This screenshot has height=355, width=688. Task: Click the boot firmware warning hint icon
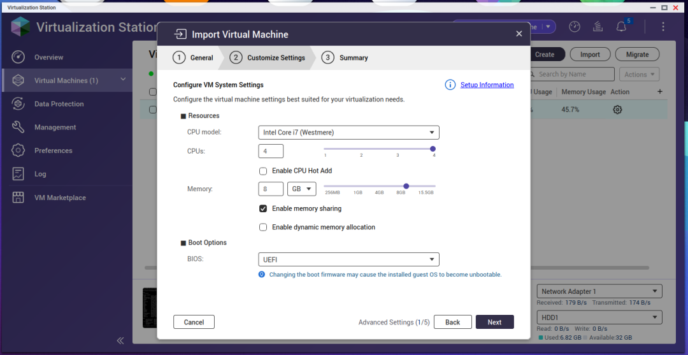pos(262,274)
